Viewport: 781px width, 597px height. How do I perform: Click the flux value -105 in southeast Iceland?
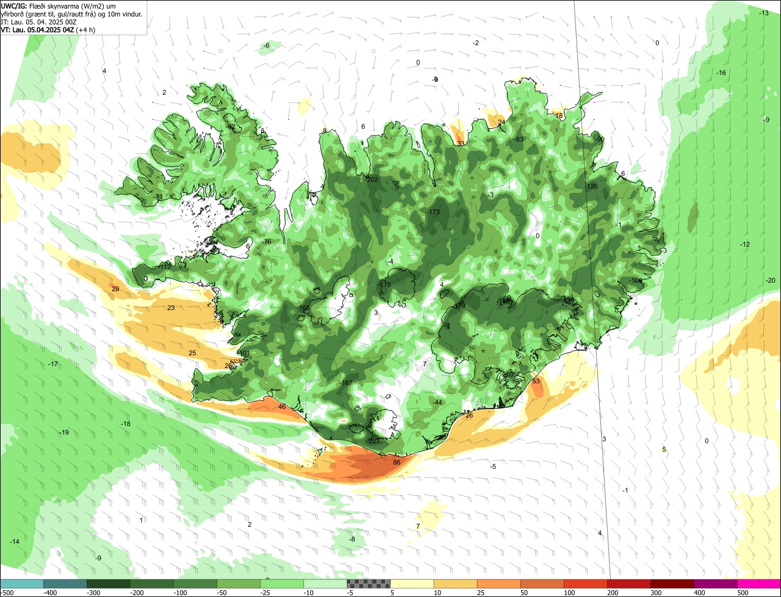coord(511,374)
